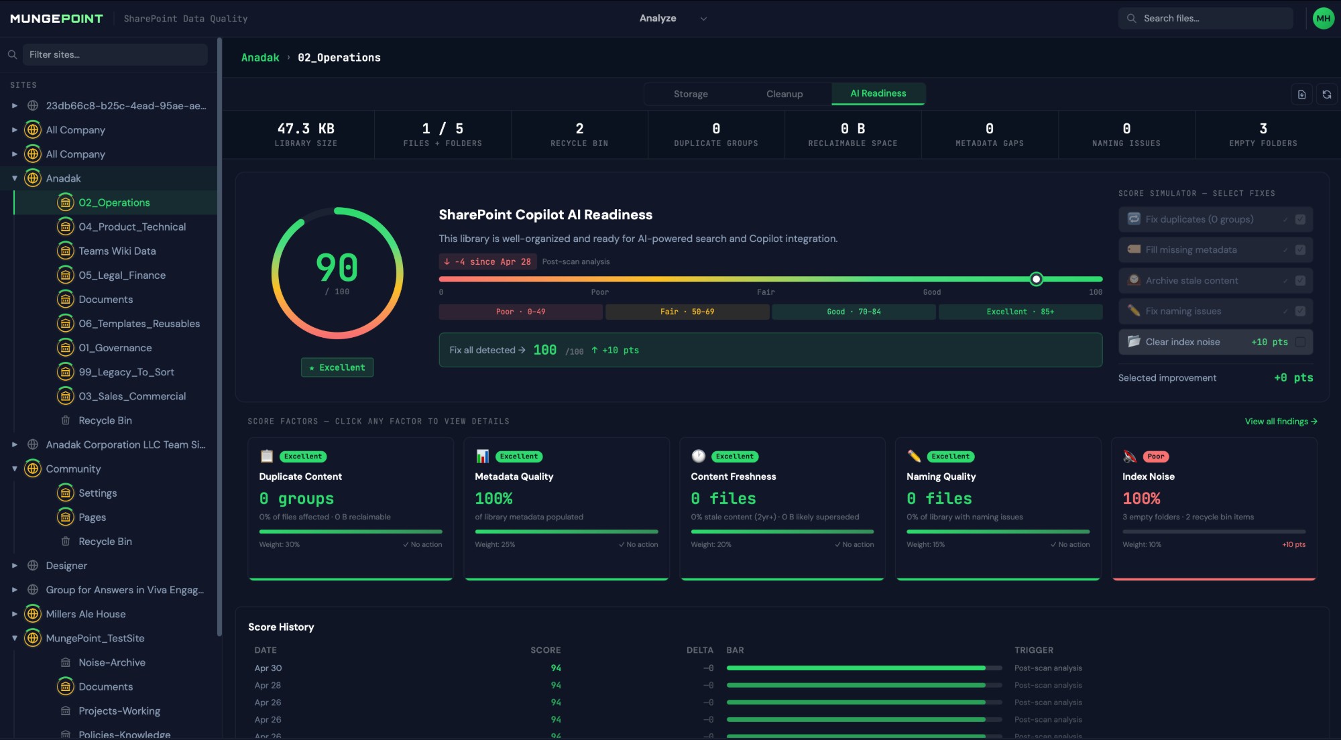Expand the 23db66c8-b25c site node
This screenshot has width=1341, height=740.
[14, 105]
